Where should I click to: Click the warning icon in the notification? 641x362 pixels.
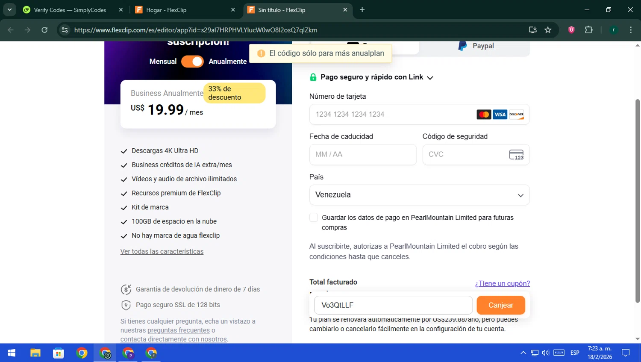click(261, 53)
